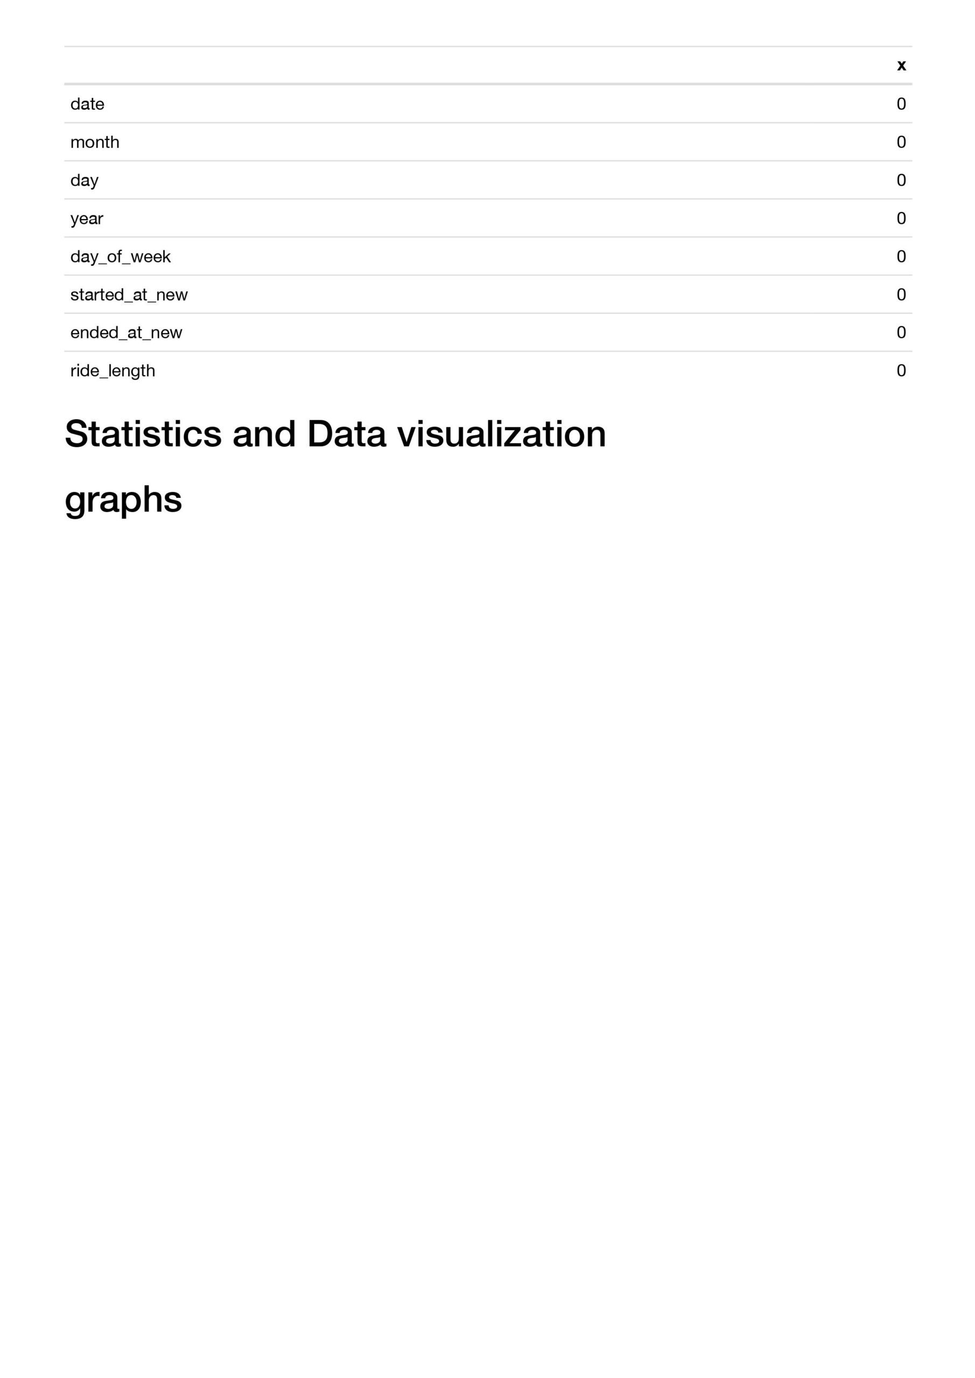This screenshot has height=1378, width=975.
Task: Click the 'ended_at_new' row label
Action: (126, 333)
